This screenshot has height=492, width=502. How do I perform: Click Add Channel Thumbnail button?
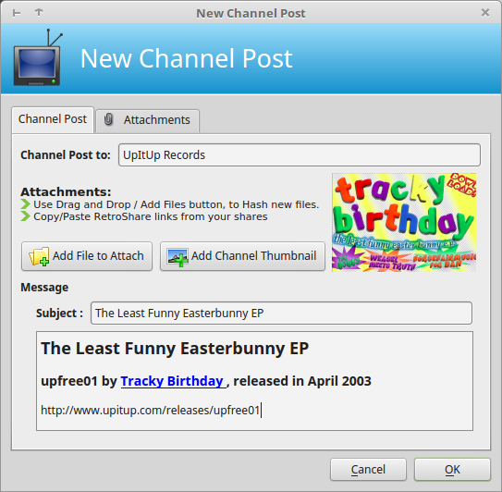click(242, 256)
